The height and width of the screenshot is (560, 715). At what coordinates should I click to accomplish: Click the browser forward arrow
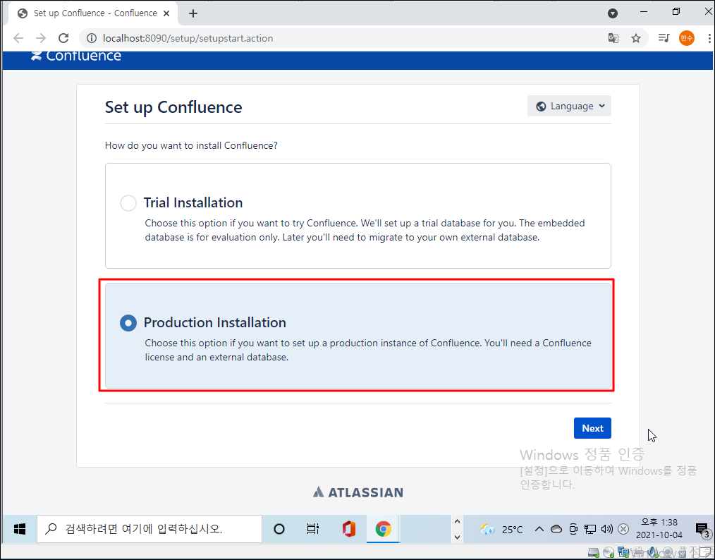coord(41,38)
